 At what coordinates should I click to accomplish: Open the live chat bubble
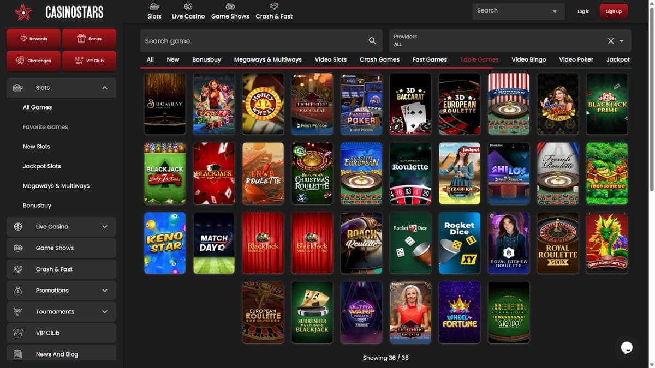pyautogui.click(x=627, y=347)
